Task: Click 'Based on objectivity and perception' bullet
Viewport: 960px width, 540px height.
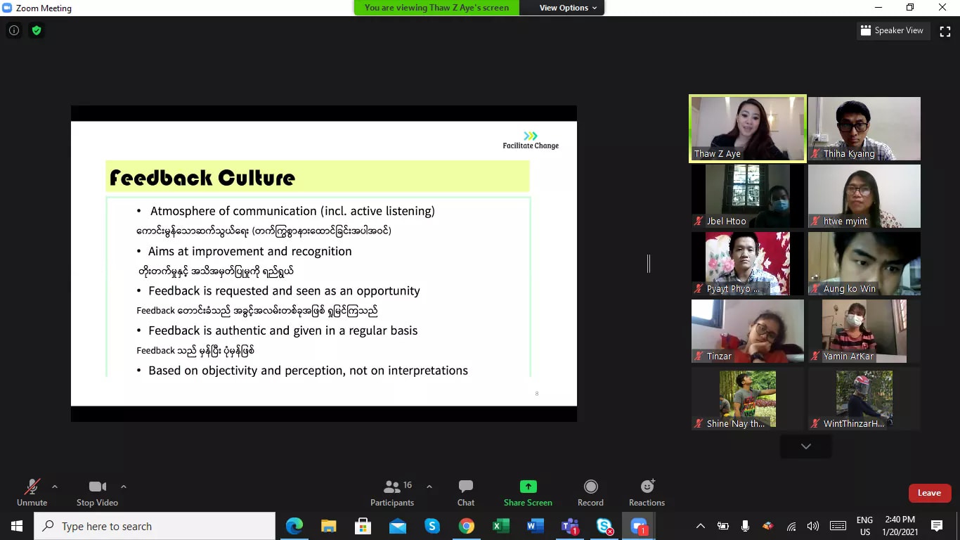Action: (x=308, y=371)
